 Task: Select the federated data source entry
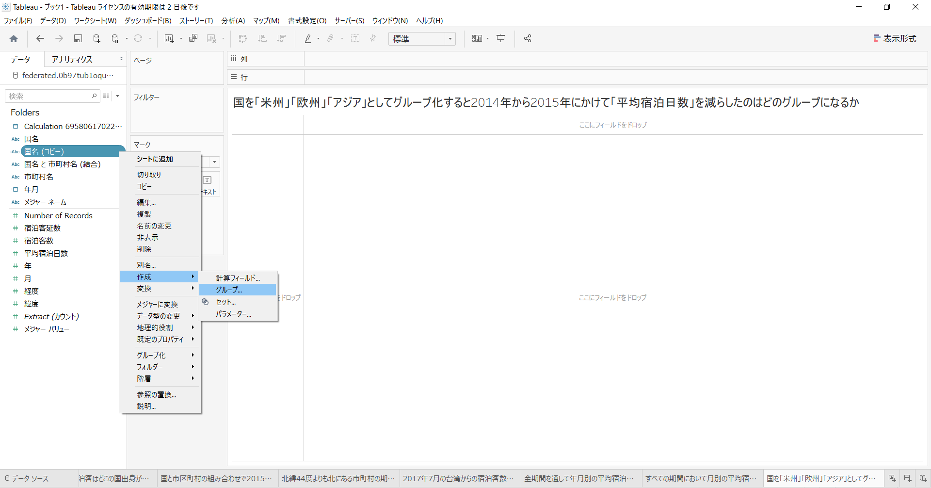63,75
